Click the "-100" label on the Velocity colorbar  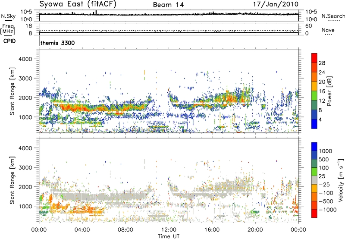(x=326, y=193)
